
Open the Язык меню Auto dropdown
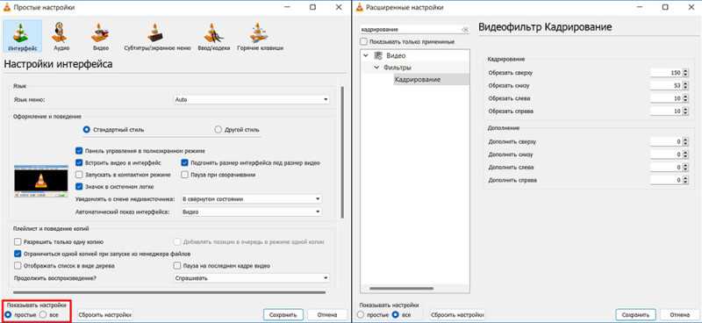point(251,99)
